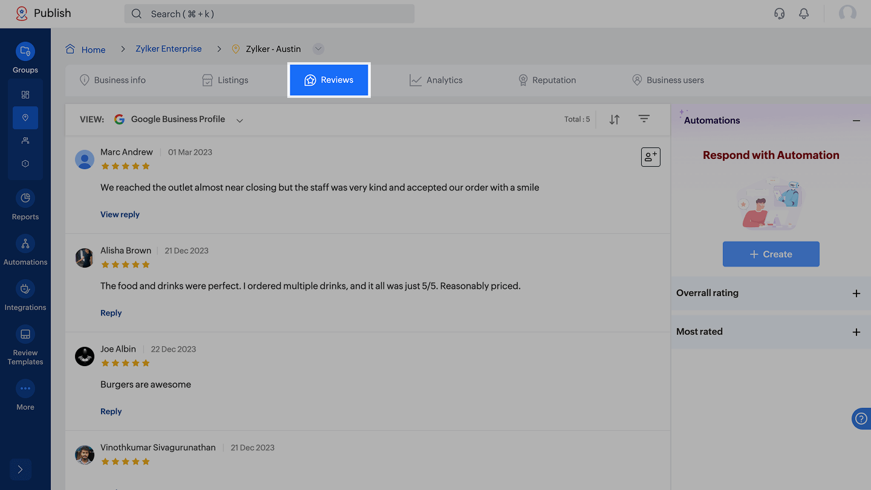871x490 pixels.
Task: Switch to Business users tab
Action: click(x=668, y=80)
